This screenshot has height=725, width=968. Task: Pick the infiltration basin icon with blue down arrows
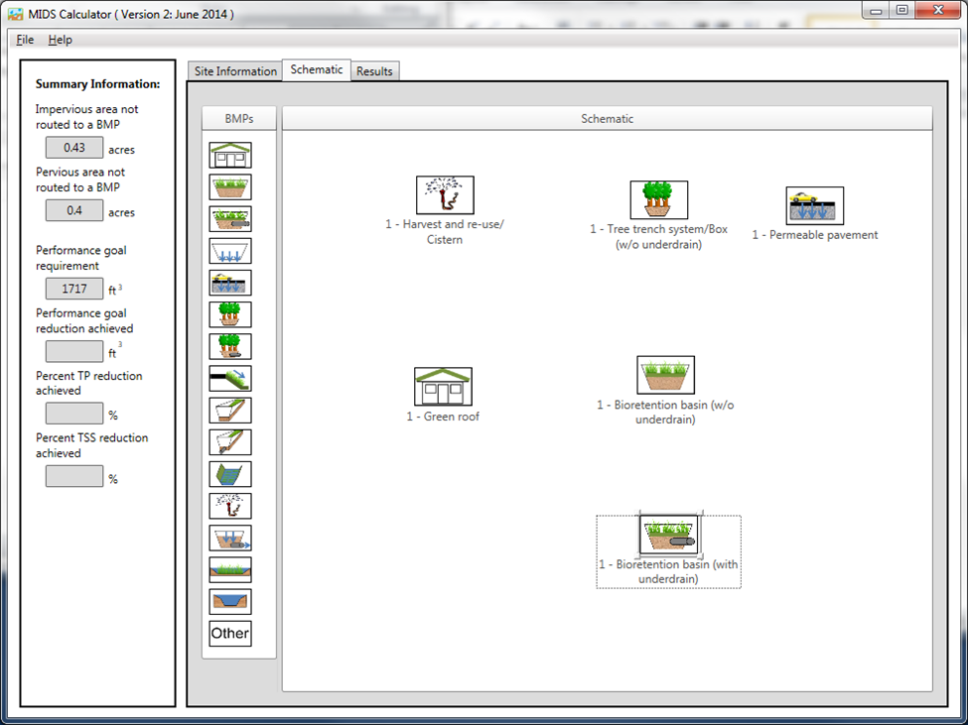point(229,251)
